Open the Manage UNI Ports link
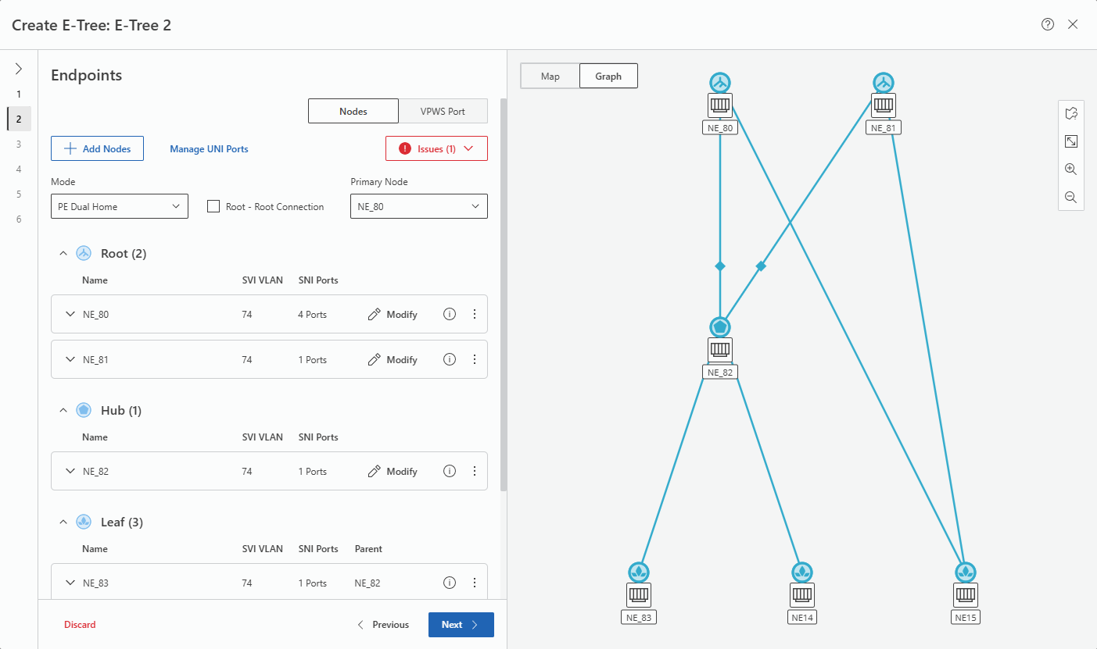 [x=209, y=148]
